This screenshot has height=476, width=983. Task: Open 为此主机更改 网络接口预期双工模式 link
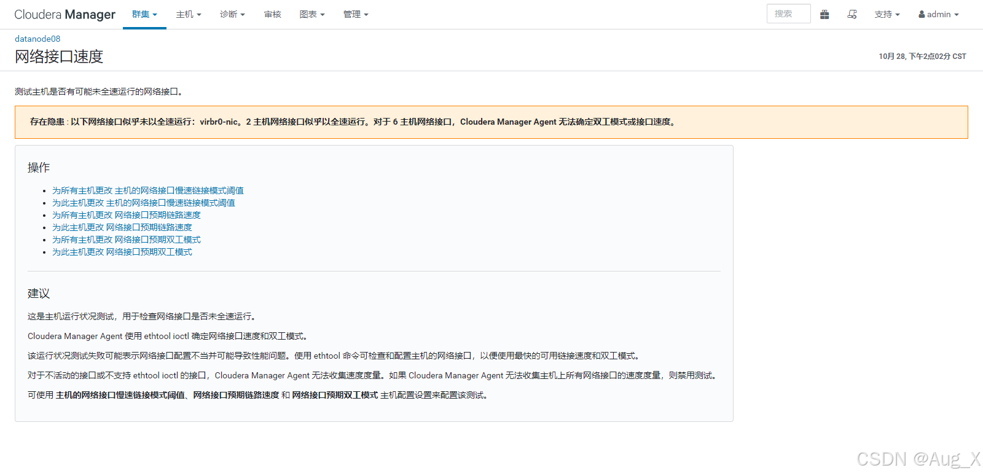coord(122,252)
